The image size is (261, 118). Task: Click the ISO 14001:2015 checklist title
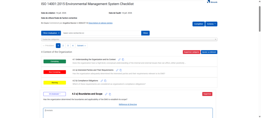tap(87, 4)
